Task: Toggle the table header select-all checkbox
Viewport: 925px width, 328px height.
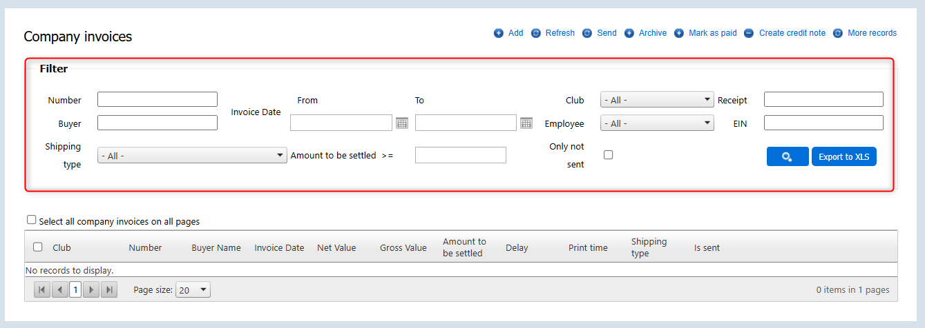Action: point(38,247)
